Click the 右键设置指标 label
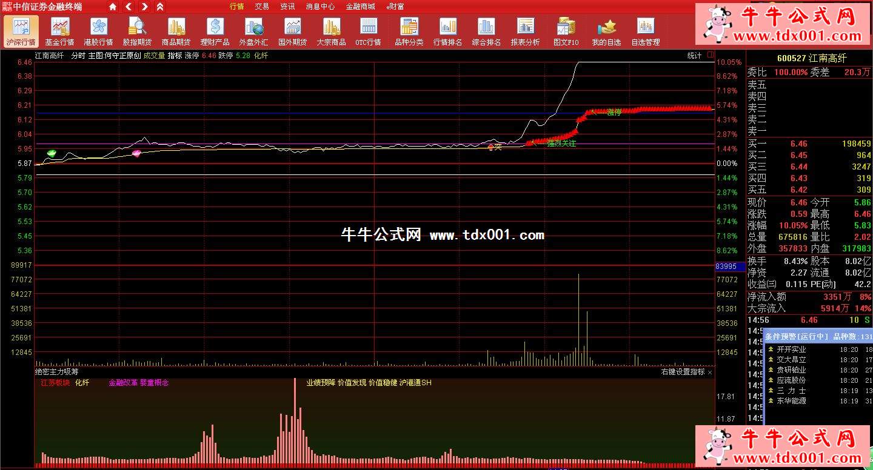 coord(683,372)
